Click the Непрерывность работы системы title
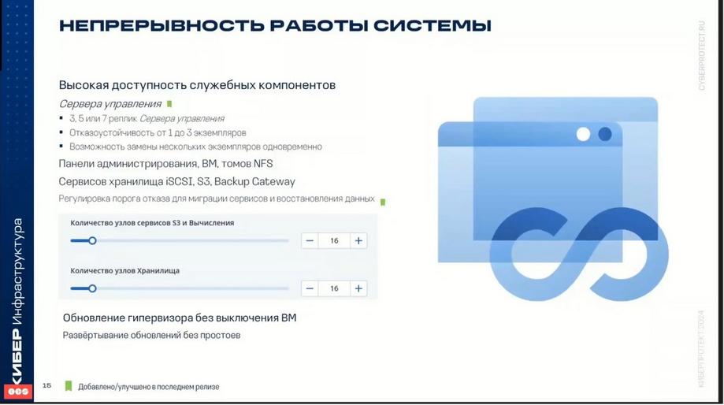This screenshot has width=724, height=405. pyautogui.click(x=275, y=25)
